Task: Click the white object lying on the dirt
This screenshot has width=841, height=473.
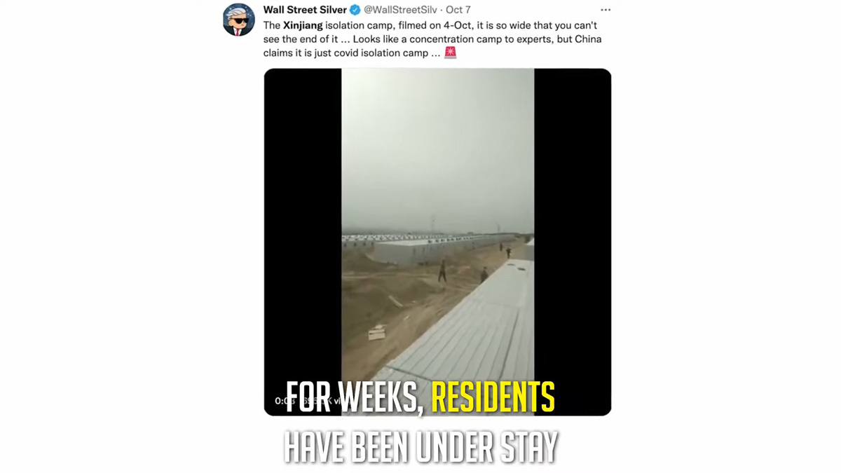Action: pos(377,334)
